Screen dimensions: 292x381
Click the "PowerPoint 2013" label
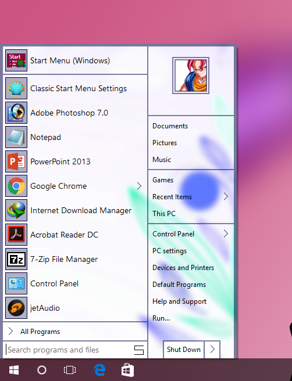coord(60,161)
